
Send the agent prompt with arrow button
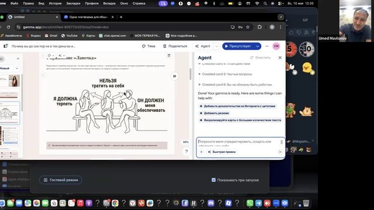click(280, 152)
